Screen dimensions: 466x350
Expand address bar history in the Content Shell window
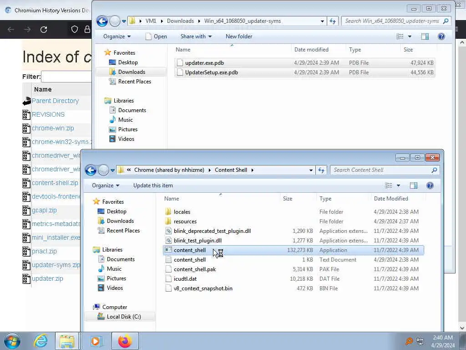point(311,170)
